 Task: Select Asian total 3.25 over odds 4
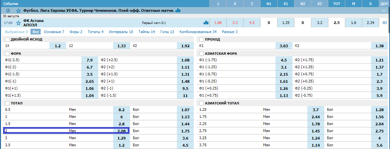pos(379,138)
